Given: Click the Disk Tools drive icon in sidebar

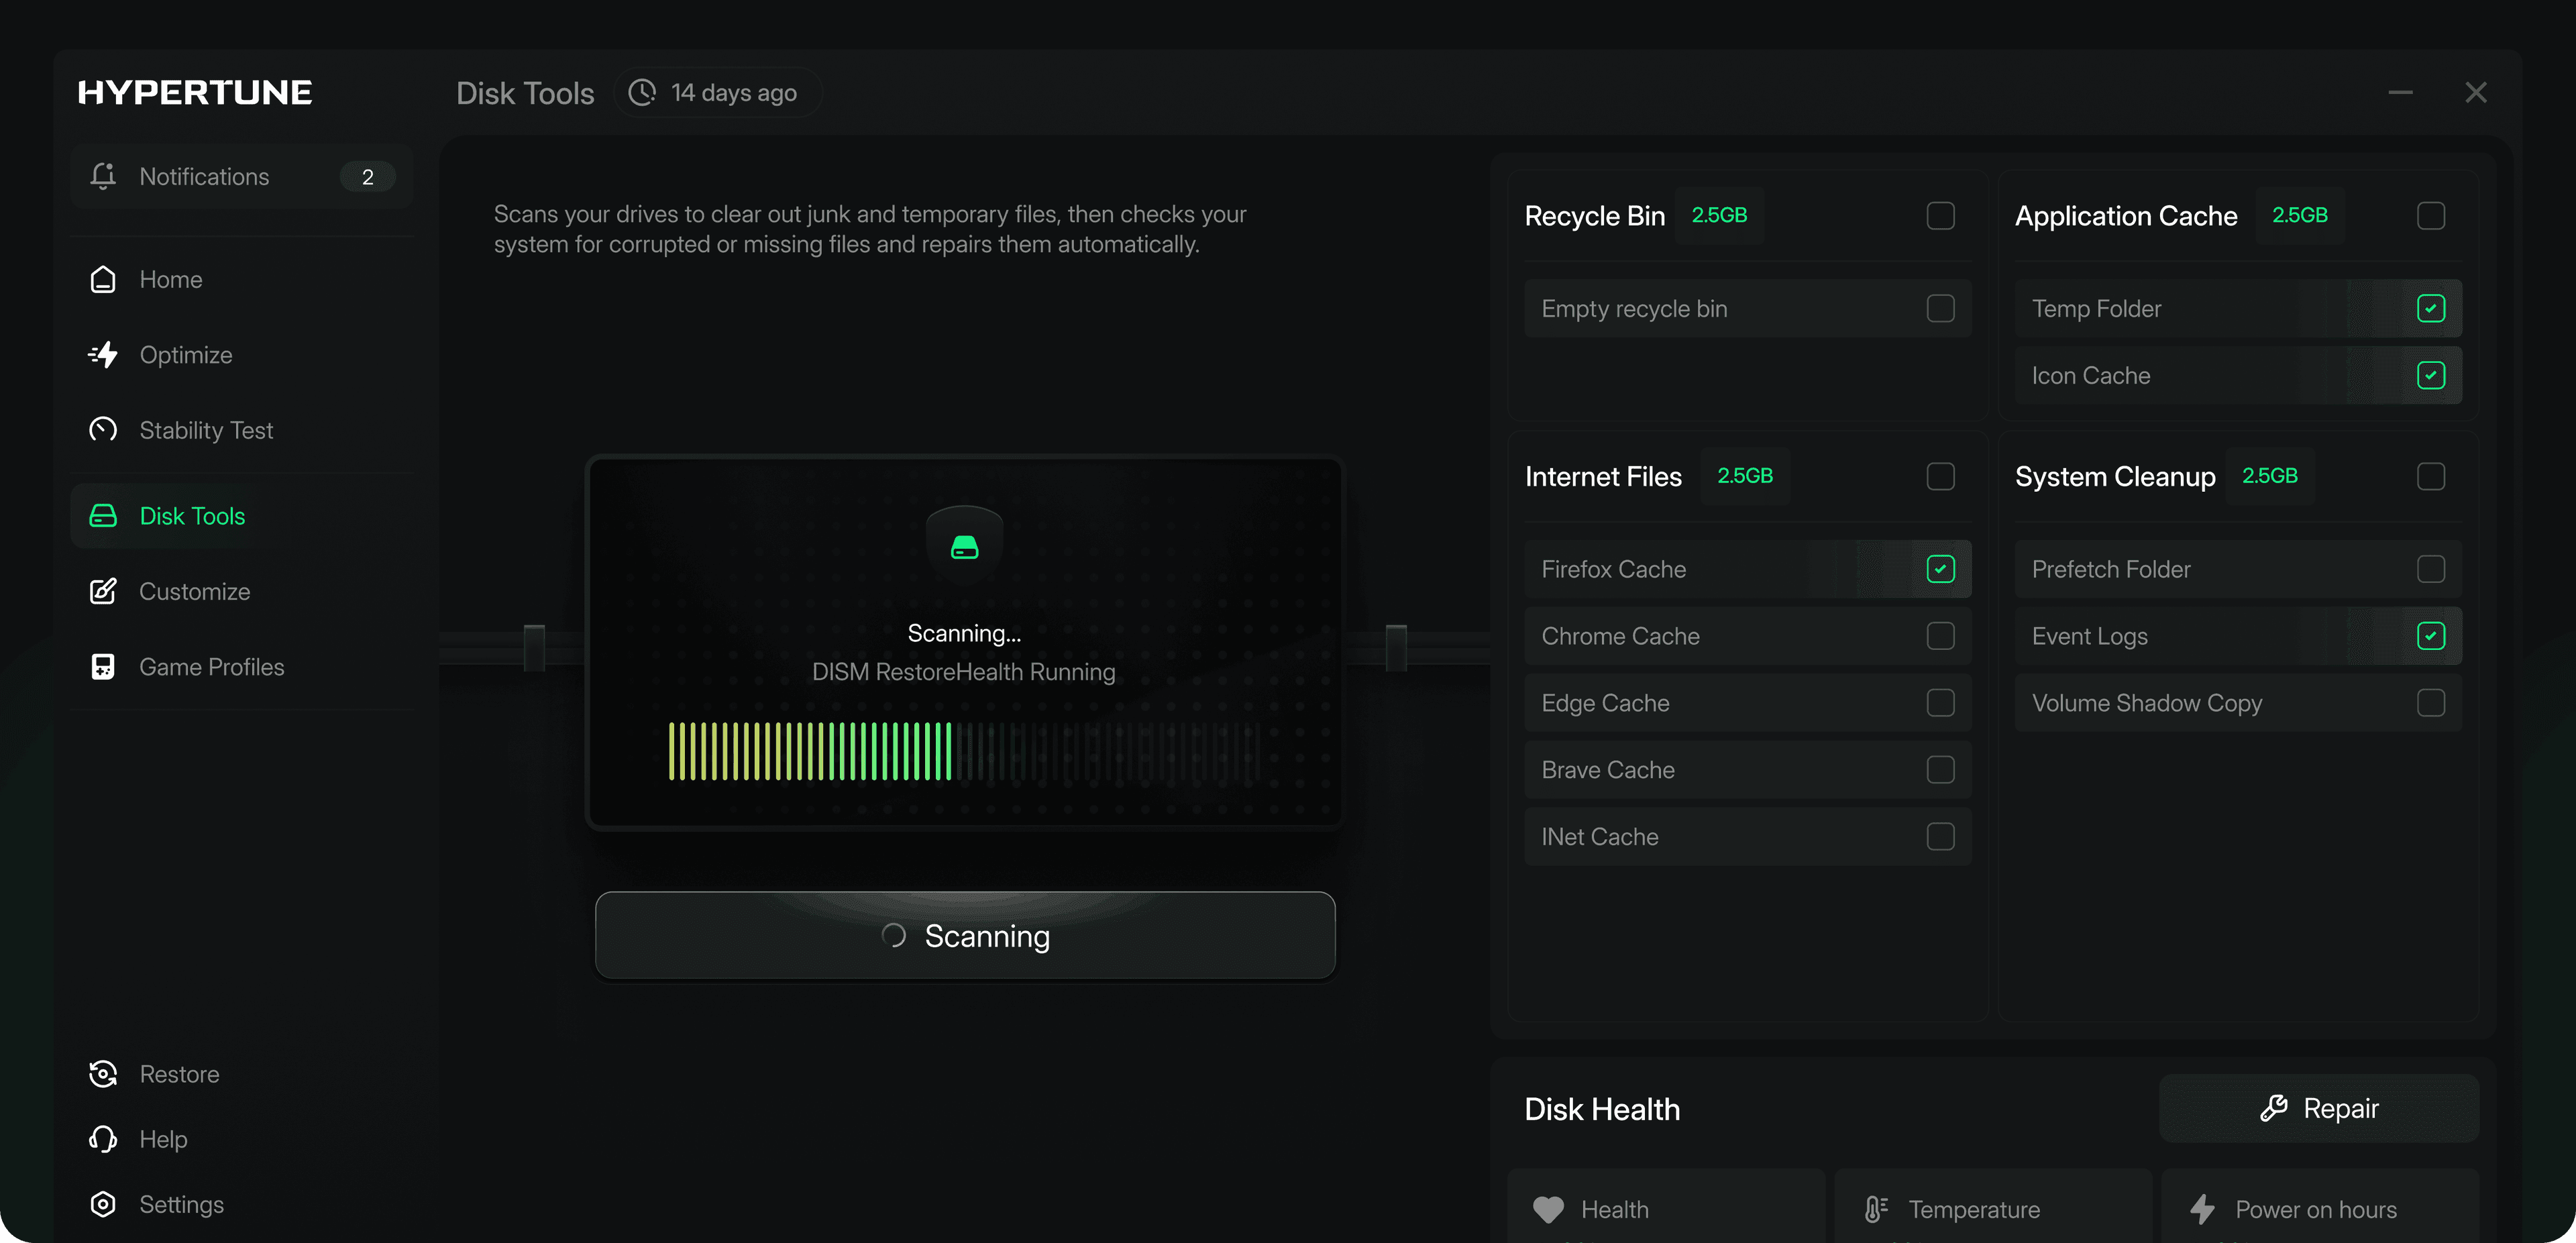Looking at the screenshot, I should 103,516.
